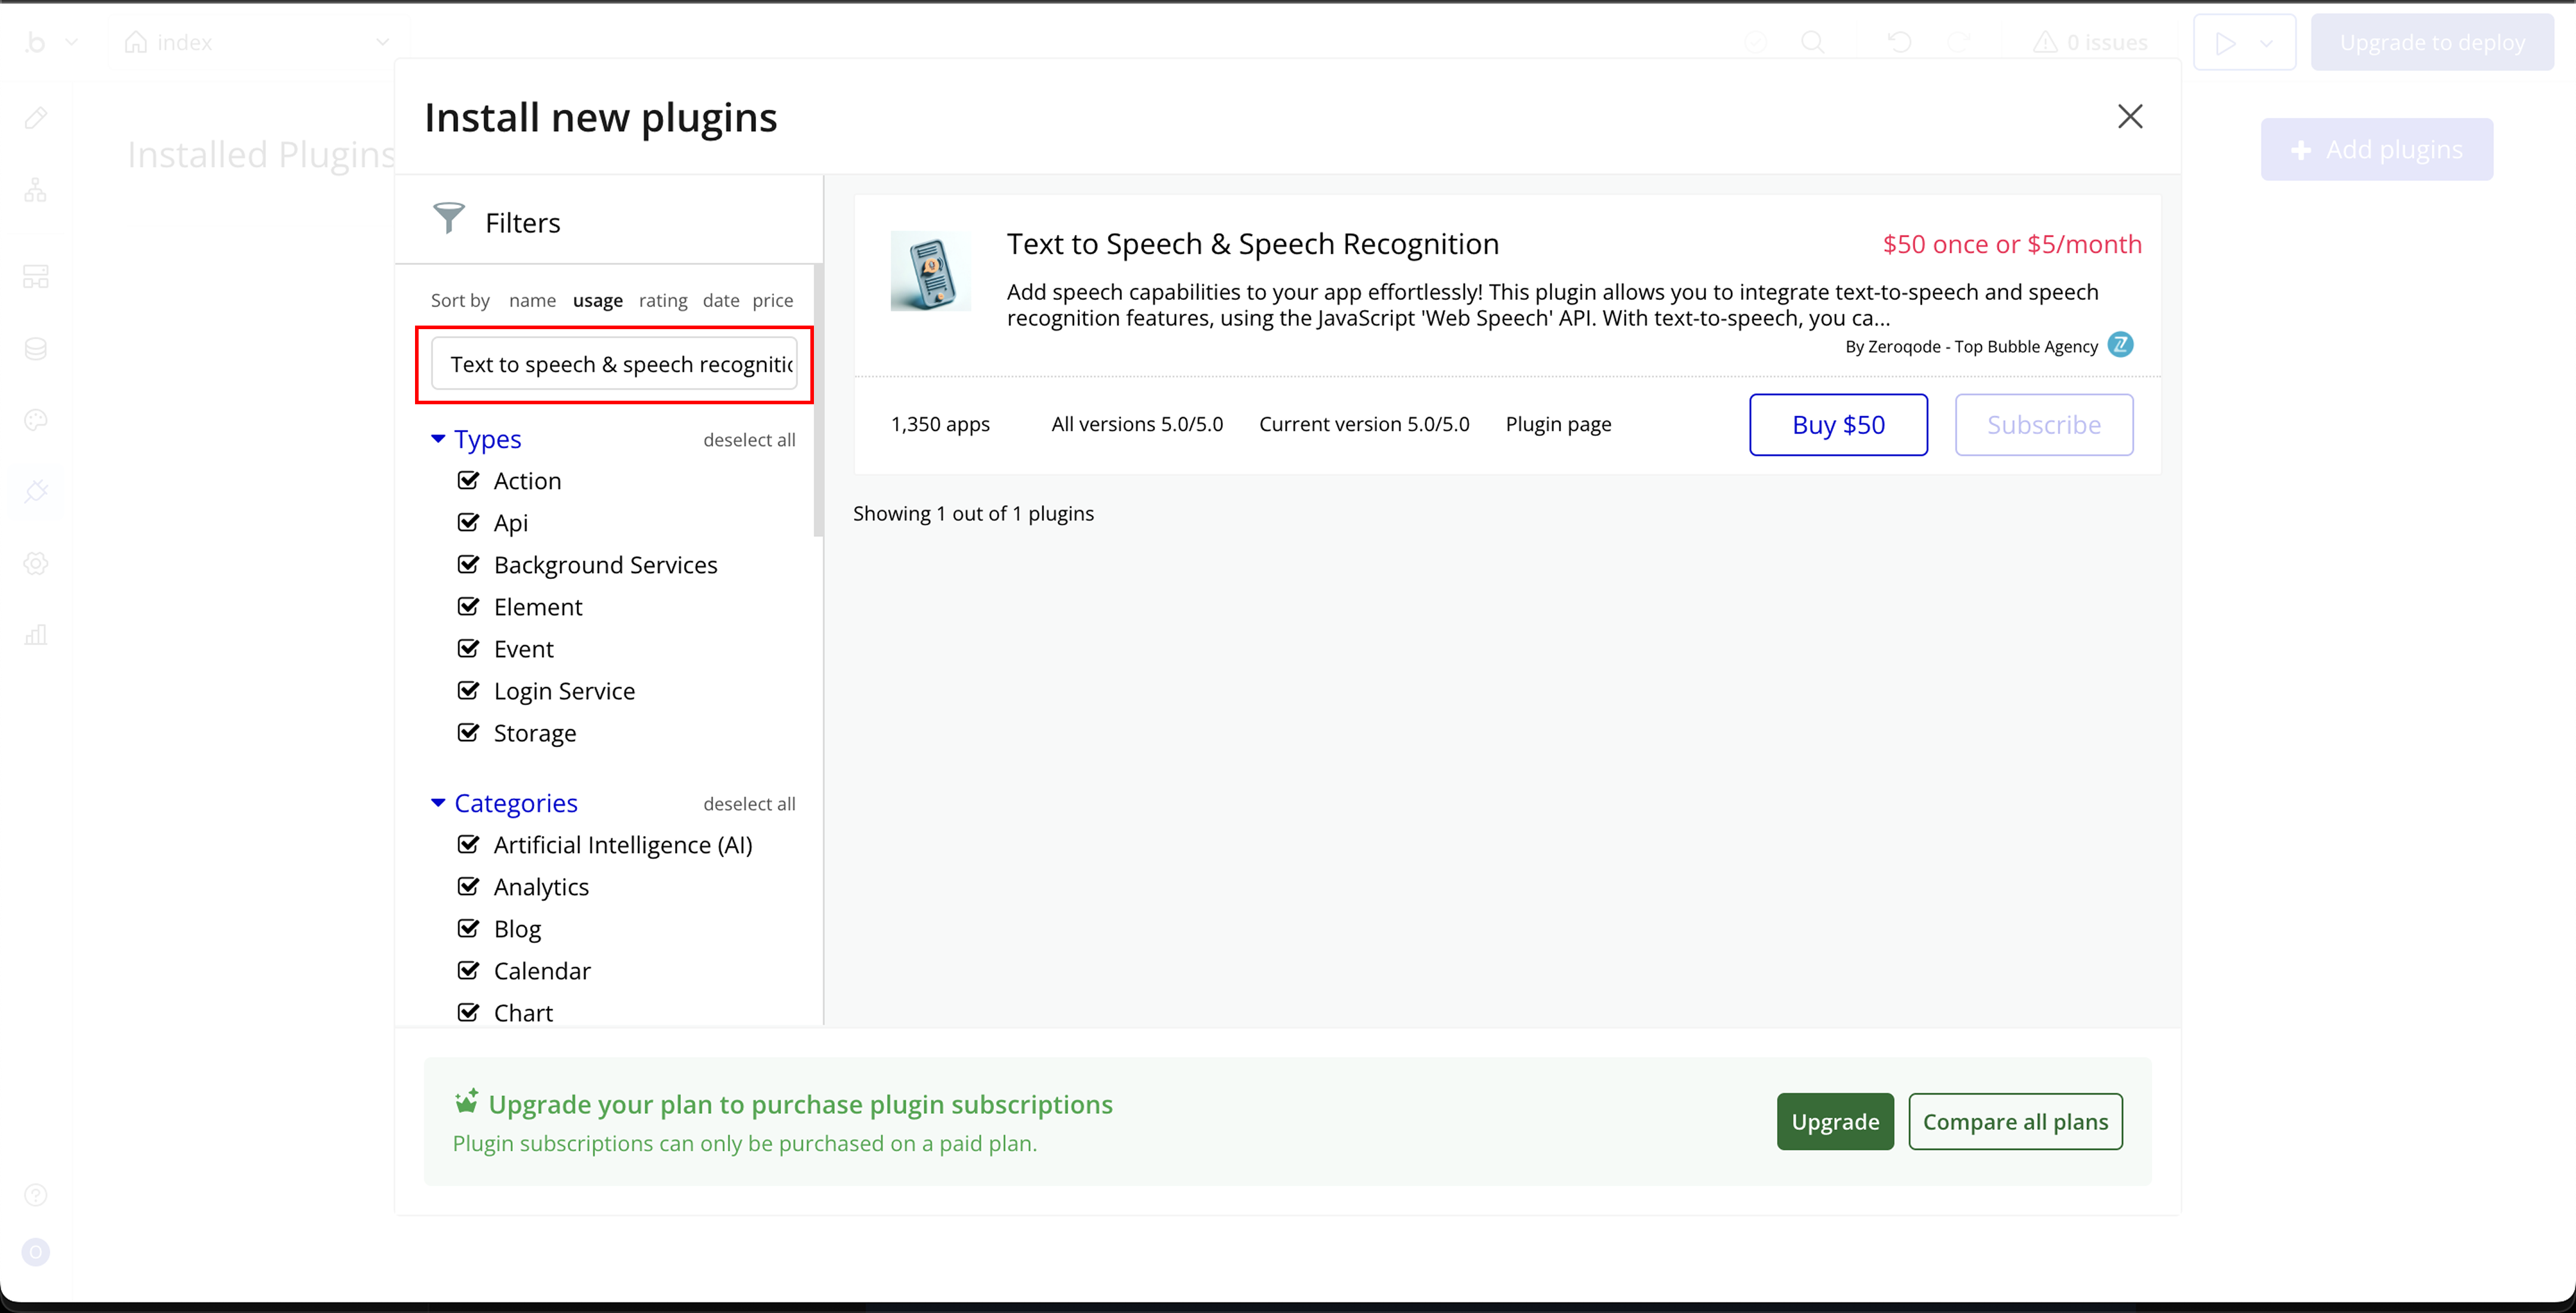Open the Styles palette icon in sidebar

(x=36, y=420)
